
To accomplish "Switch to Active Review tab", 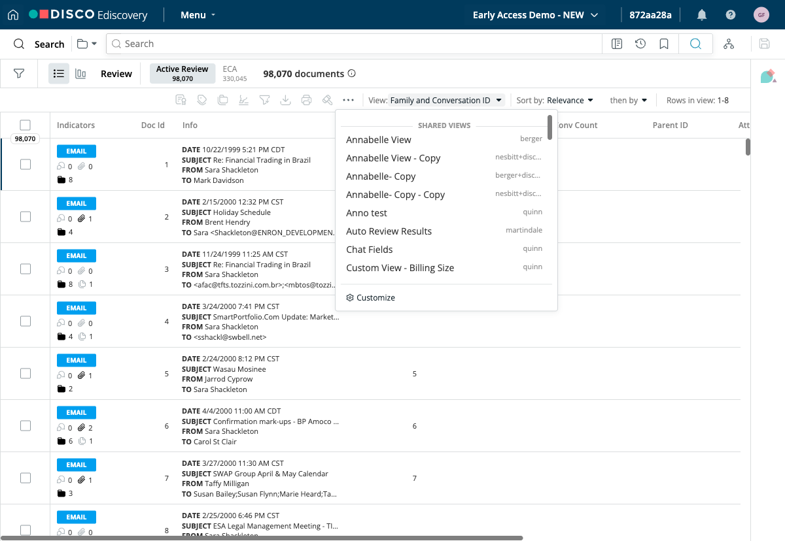I will [x=183, y=74].
